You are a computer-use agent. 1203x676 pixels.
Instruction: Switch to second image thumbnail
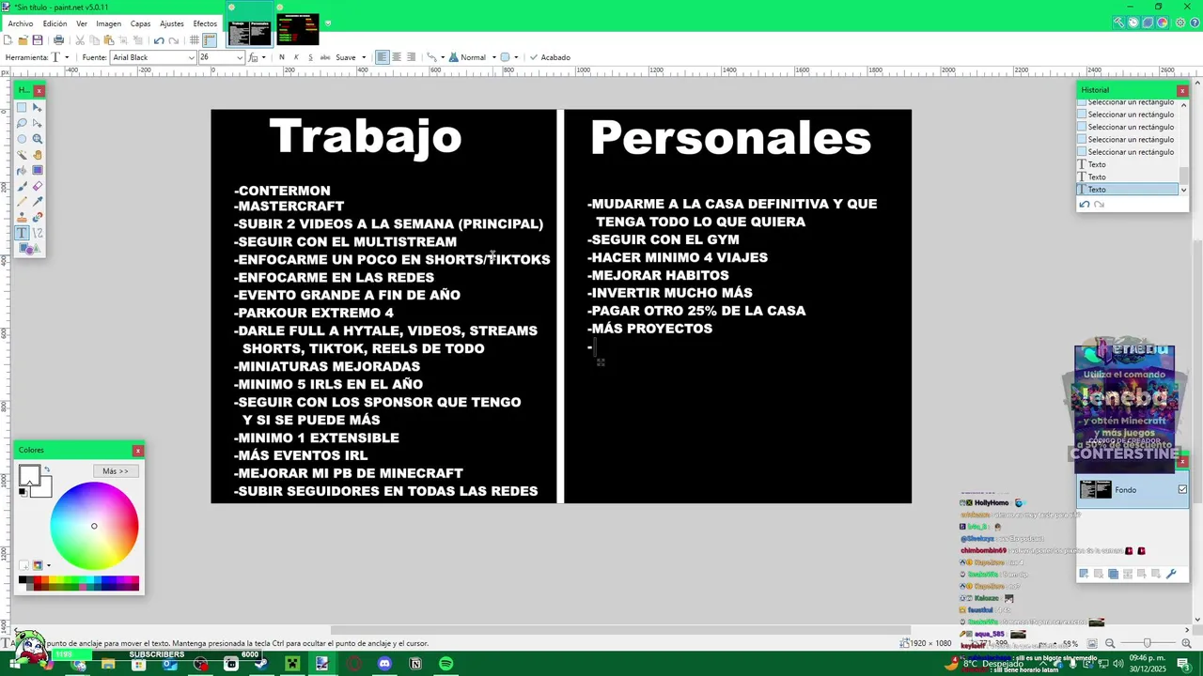[x=297, y=30]
